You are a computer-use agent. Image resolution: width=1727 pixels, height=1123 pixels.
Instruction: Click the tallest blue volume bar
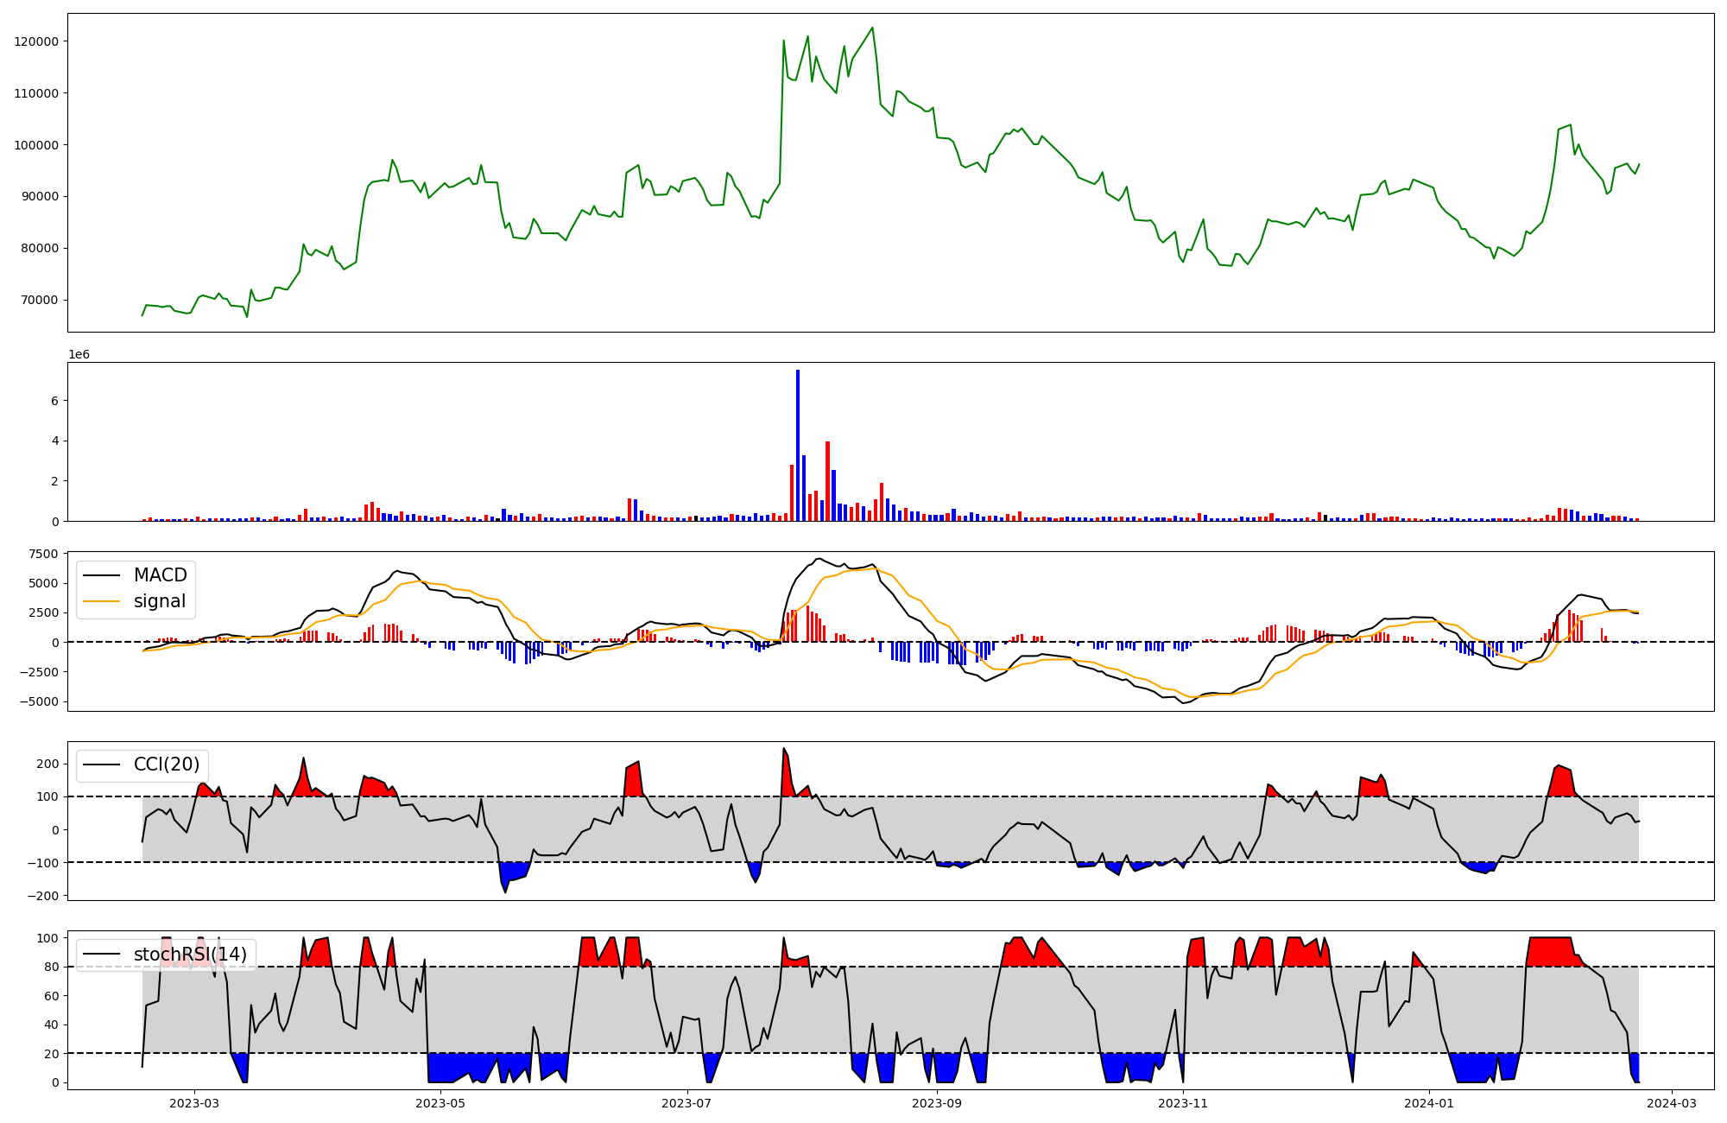pyautogui.click(x=798, y=445)
